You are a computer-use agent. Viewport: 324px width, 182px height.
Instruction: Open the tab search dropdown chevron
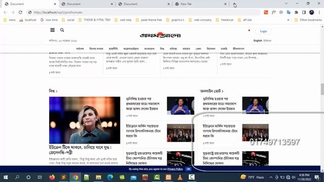[286, 4]
